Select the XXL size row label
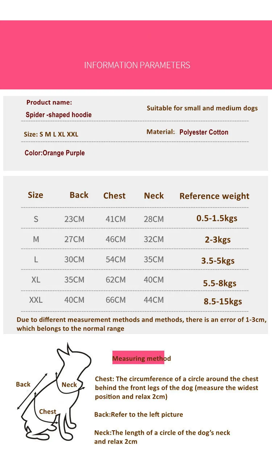Screen dimensions: 272x459 36,300
